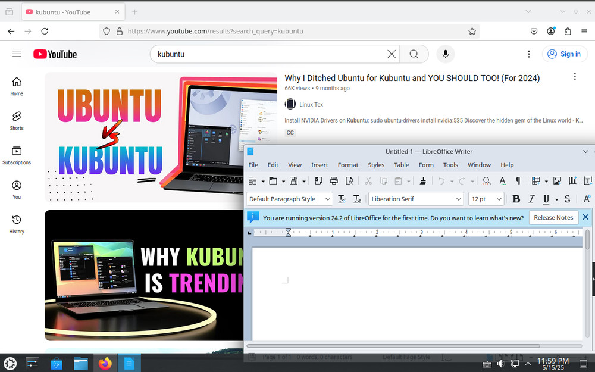
Task: Open Underline style dropdown arrow
Action: (x=556, y=199)
